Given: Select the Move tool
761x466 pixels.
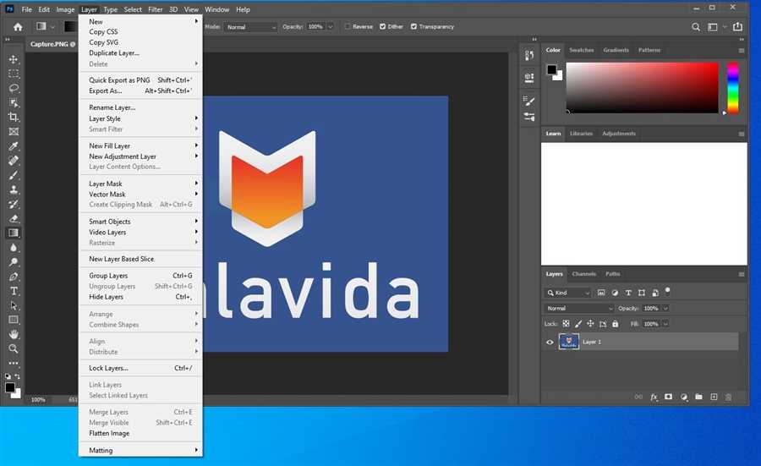Looking at the screenshot, I should tap(14, 59).
